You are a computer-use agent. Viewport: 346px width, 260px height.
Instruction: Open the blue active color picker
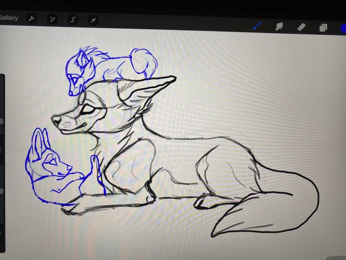[343, 29]
